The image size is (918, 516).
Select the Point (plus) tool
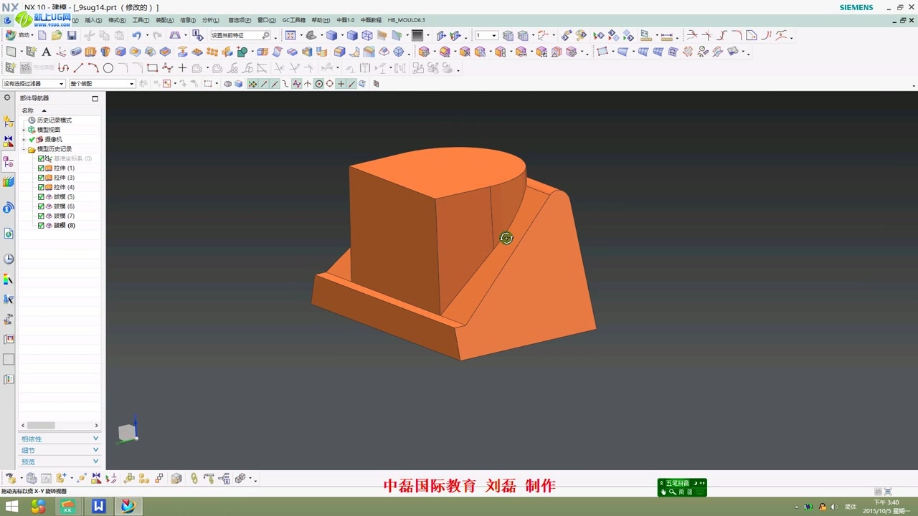coord(182,68)
